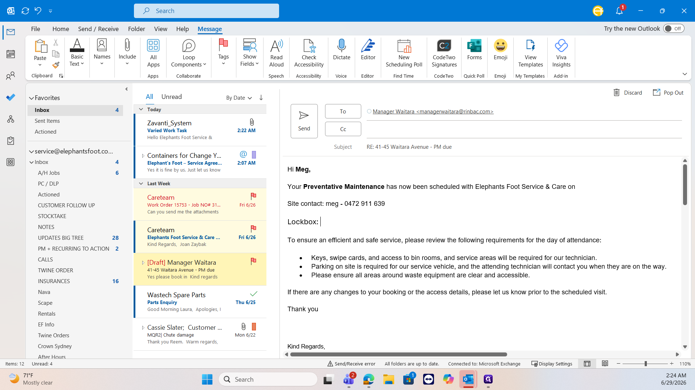
Task: Click the Undo arrow in title bar
Action: click(38, 11)
